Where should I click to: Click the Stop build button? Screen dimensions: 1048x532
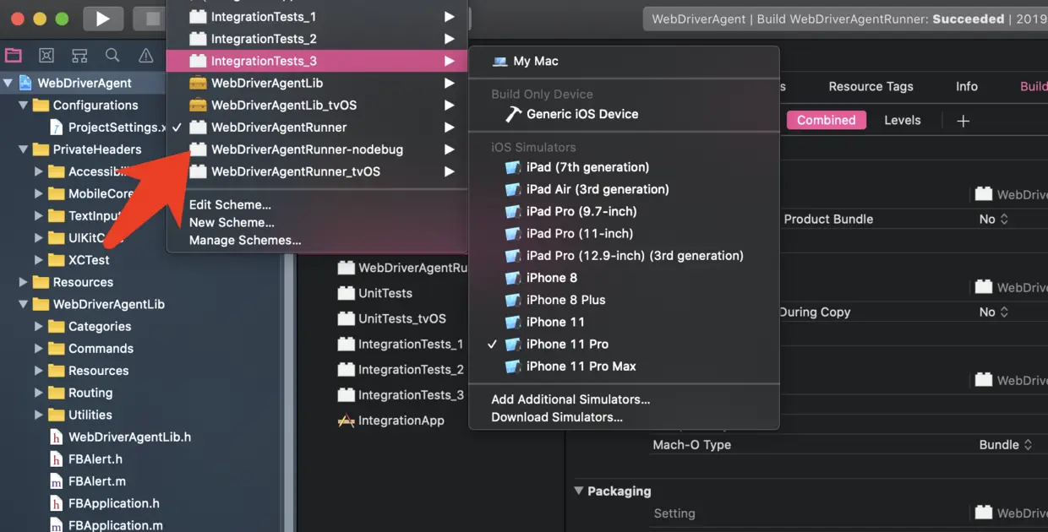(x=152, y=19)
